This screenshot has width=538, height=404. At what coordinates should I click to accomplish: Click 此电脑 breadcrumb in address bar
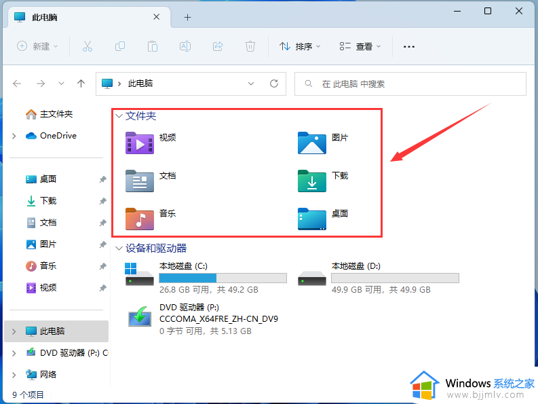[x=140, y=84]
